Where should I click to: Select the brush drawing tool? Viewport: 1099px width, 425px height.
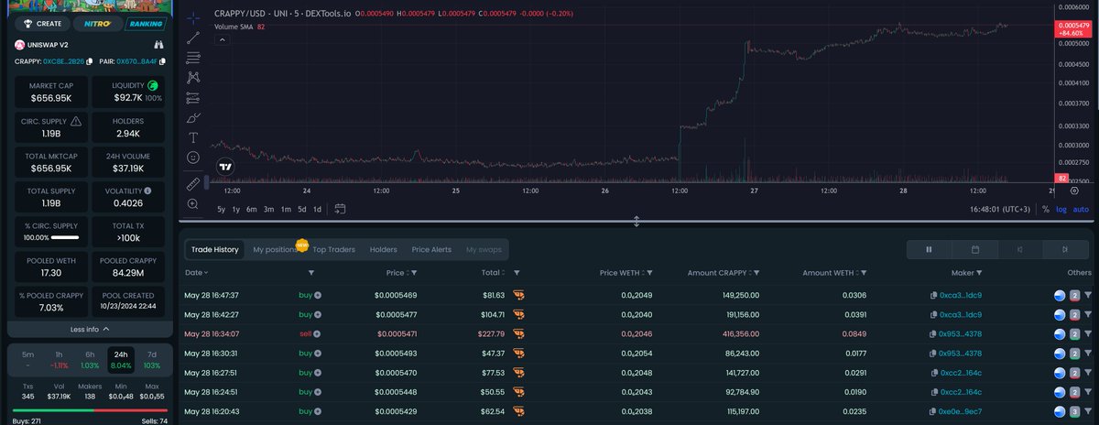[192, 118]
